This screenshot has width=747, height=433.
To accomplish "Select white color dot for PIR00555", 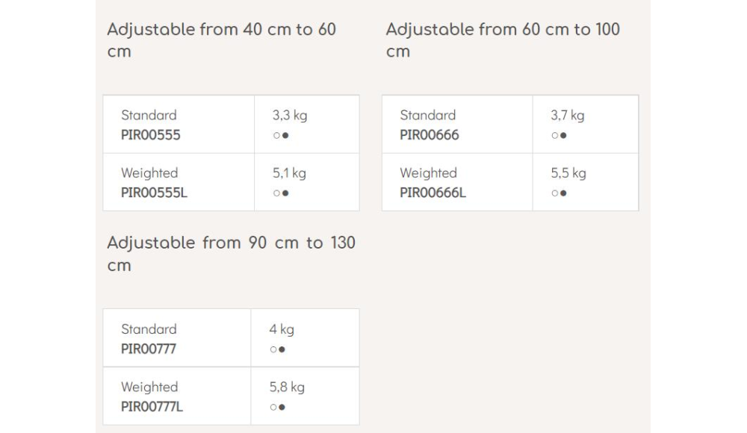I will click(x=276, y=135).
